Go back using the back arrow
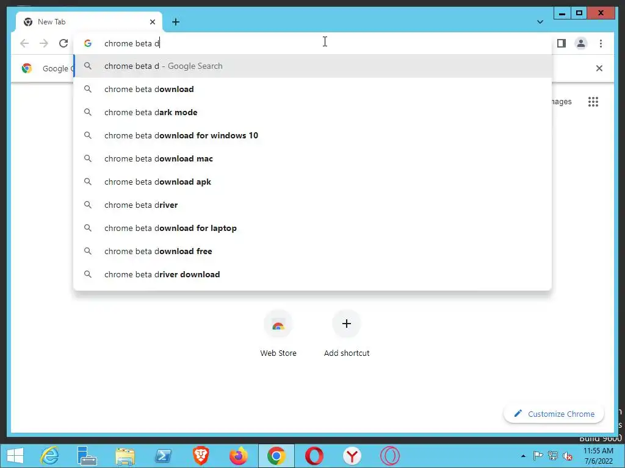The width and height of the screenshot is (625, 468). [24, 43]
